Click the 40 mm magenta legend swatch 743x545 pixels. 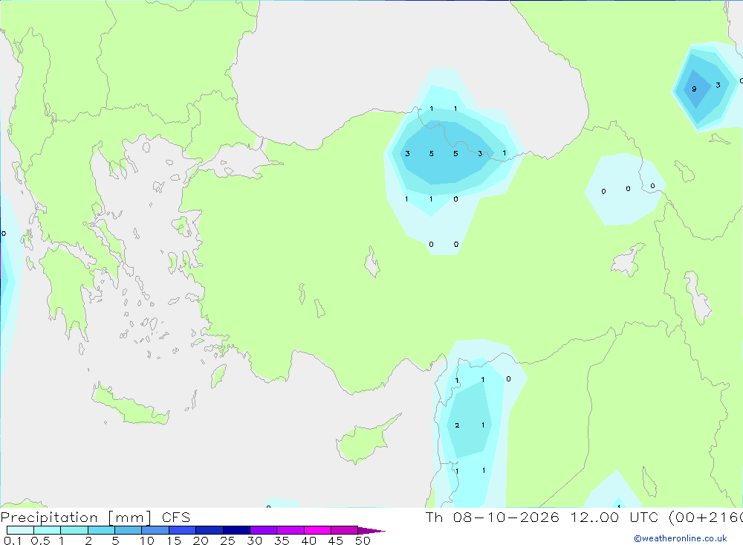317,530
